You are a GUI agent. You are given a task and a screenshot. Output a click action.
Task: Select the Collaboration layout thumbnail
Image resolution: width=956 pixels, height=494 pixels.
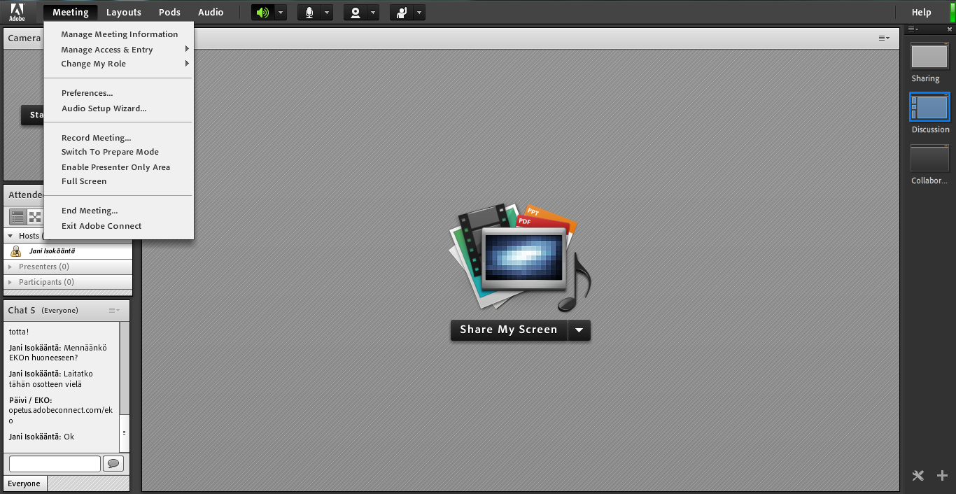929,158
